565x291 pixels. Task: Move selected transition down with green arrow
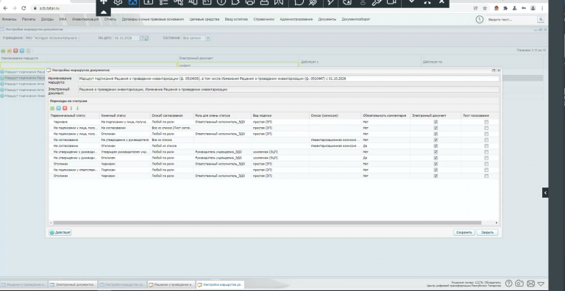click(x=77, y=108)
